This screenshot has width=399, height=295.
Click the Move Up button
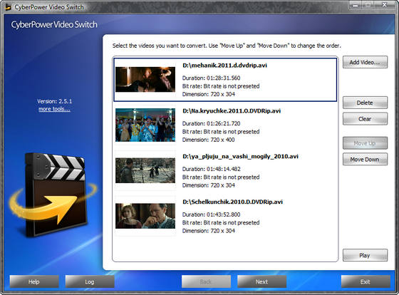365,143
